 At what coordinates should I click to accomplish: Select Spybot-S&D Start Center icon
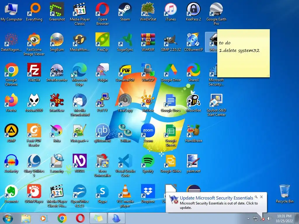click(216, 105)
